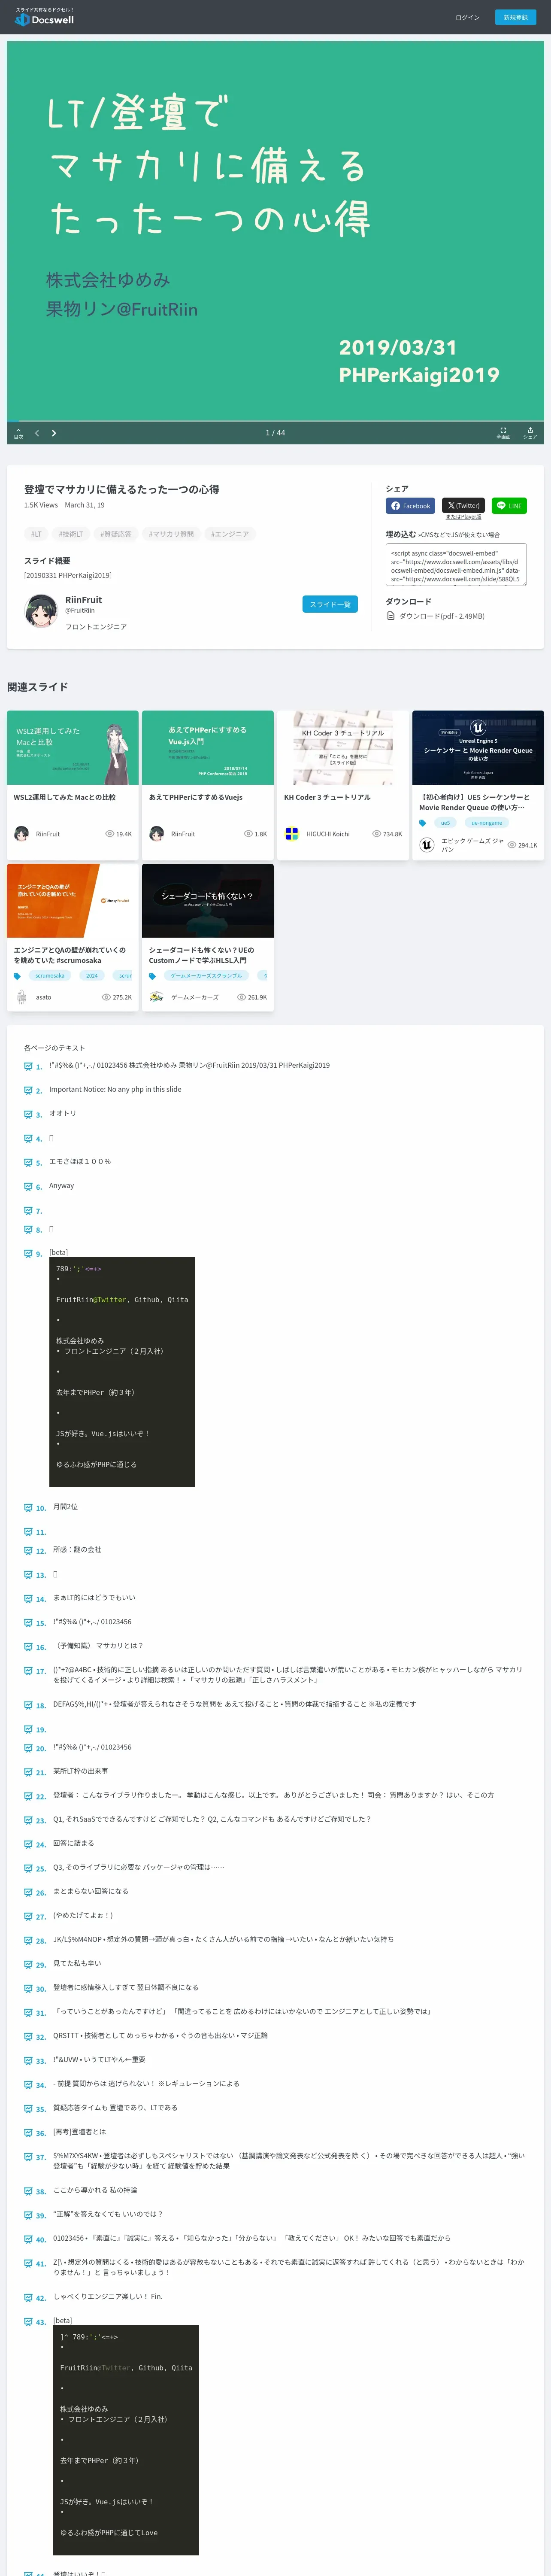551x2576 pixels.
Task: Click the slide icon beside page 16
Action: click(x=28, y=1646)
